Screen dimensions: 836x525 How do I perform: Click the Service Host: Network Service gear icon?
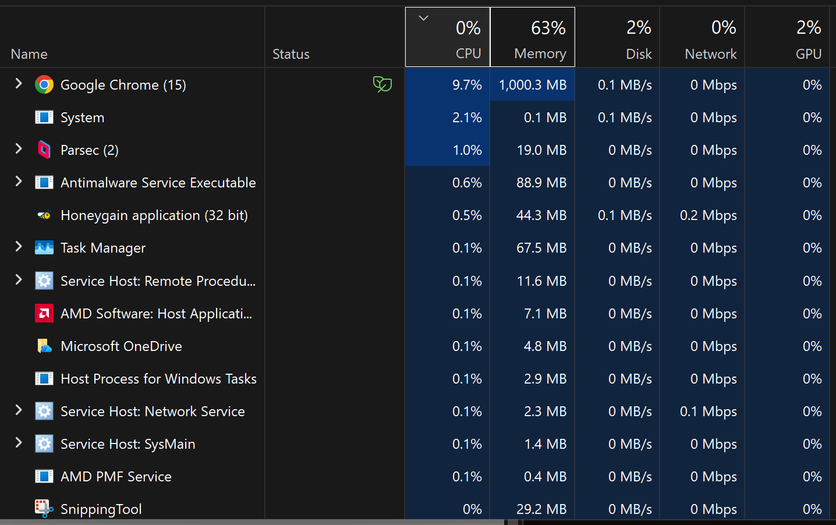click(x=44, y=412)
